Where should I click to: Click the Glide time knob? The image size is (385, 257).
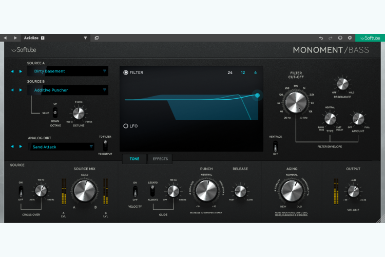[174, 191]
